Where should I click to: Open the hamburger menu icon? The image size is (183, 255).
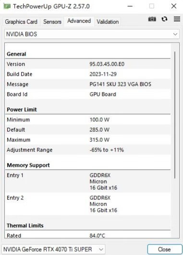click(x=177, y=19)
